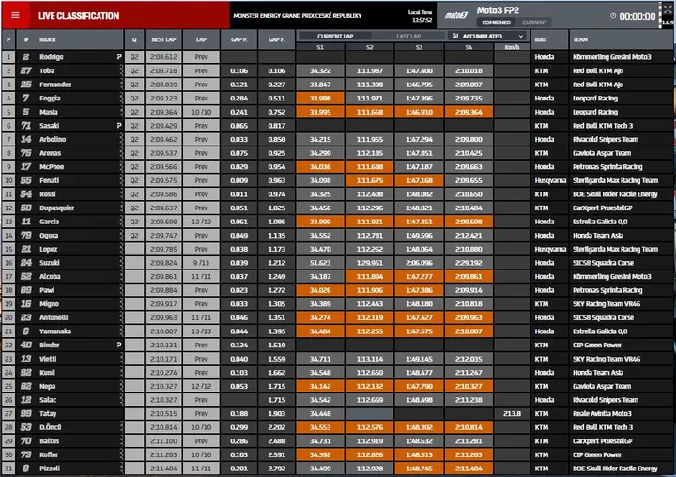
Task: Open the ACCUMULATED dropdown
Action: [487, 37]
